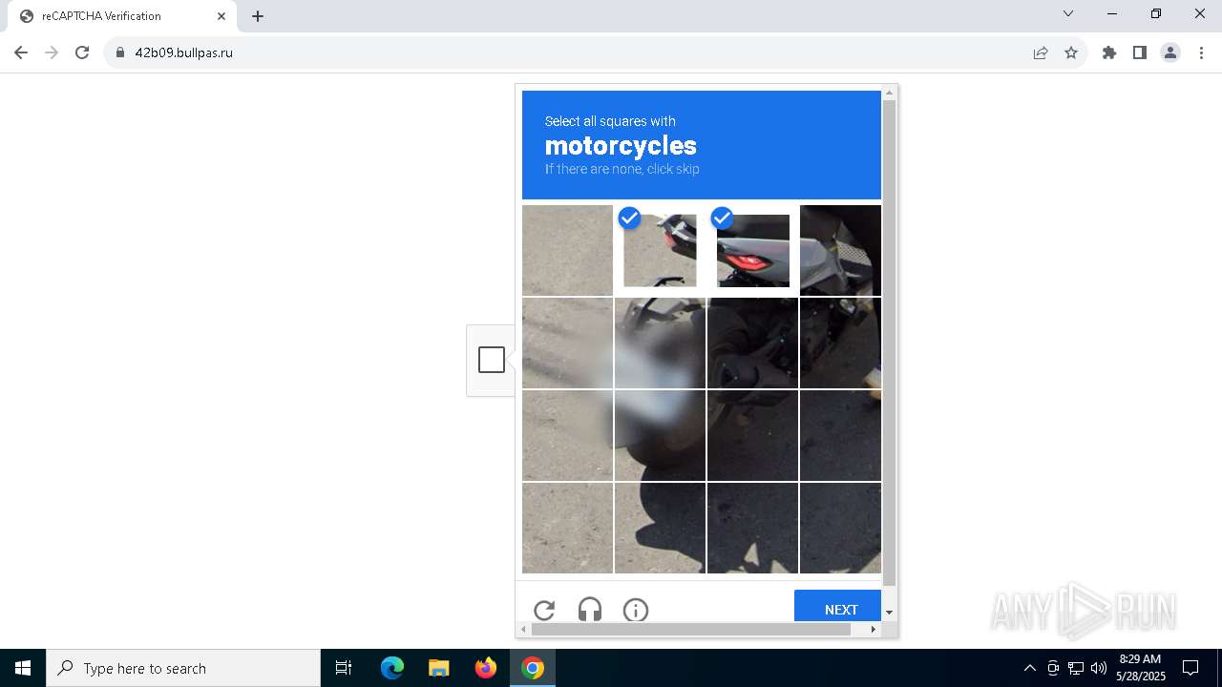Deselect the checked tile with red taillight
The height and width of the screenshot is (687, 1222).
(752, 250)
